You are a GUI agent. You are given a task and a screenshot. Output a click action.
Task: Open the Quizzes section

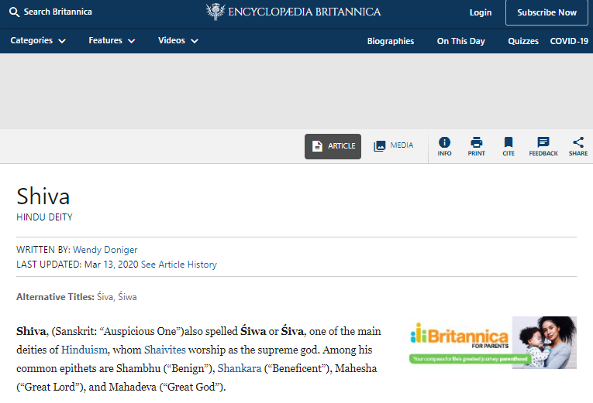tap(523, 41)
